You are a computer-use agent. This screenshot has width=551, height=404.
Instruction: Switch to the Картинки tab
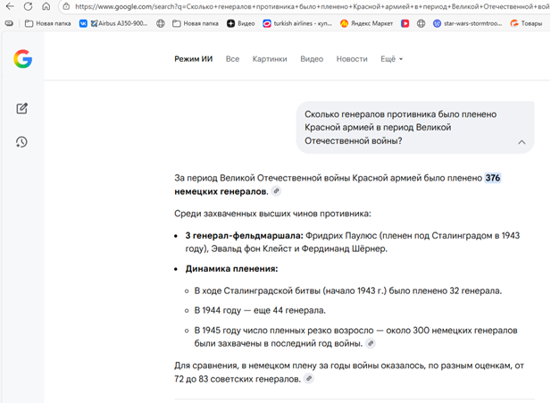click(270, 59)
